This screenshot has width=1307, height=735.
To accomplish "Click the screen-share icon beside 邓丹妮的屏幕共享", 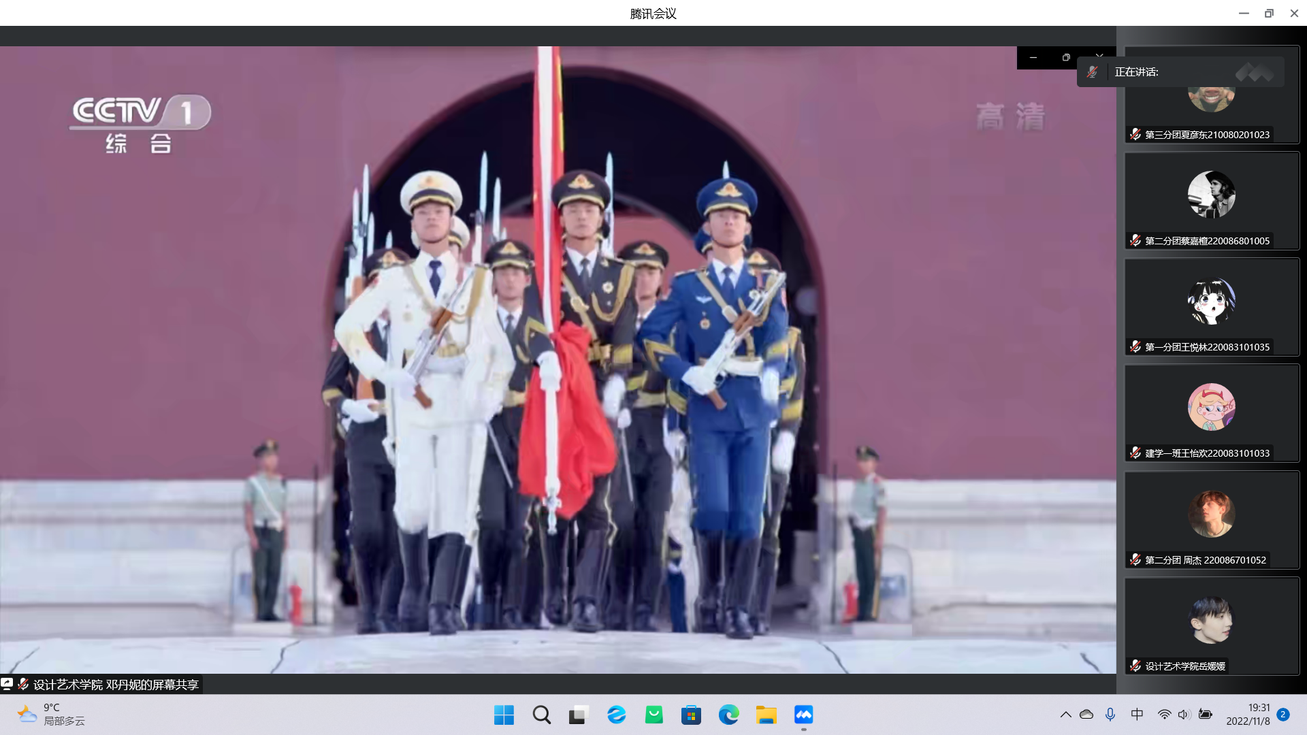I will pyautogui.click(x=7, y=683).
